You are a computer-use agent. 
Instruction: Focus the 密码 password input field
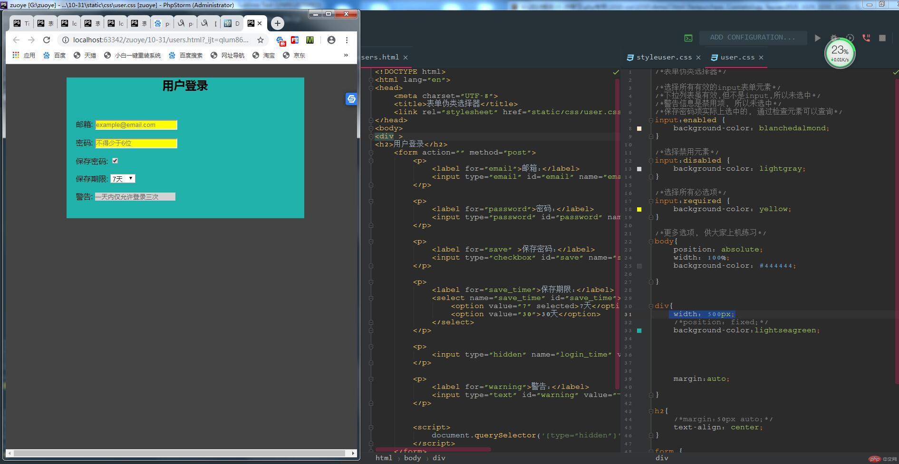[136, 143]
